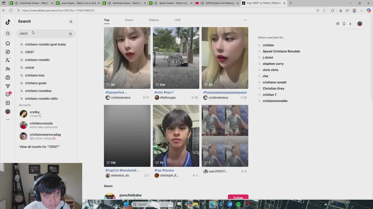Click the #crist #fyp hashtag caption

pyautogui.click(x=164, y=92)
